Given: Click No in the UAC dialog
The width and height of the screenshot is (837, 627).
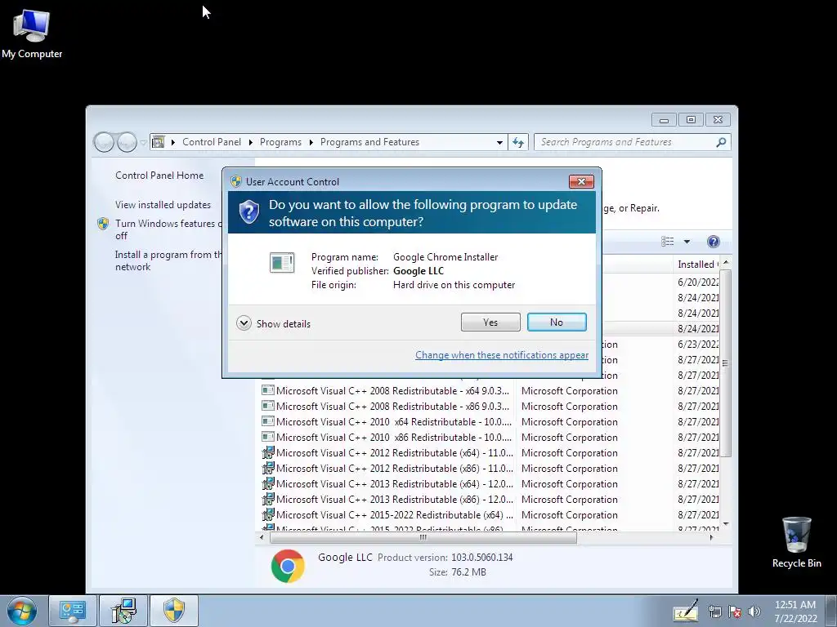Looking at the screenshot, I should (557, 322).
